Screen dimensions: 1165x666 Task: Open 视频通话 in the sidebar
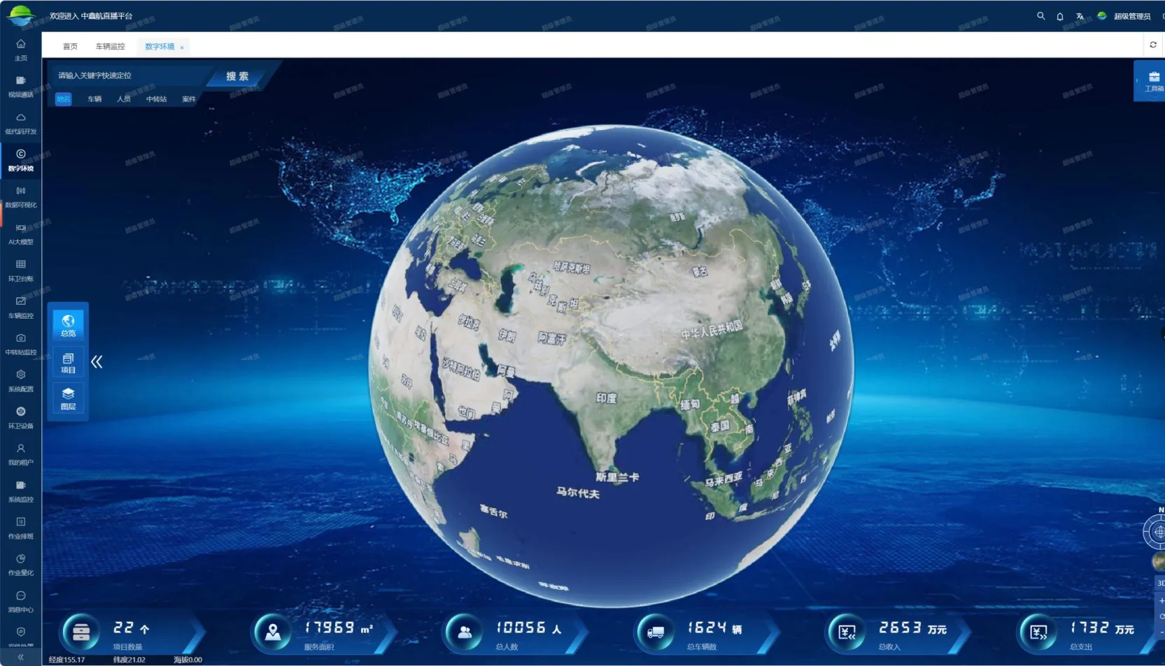[21, 86]
